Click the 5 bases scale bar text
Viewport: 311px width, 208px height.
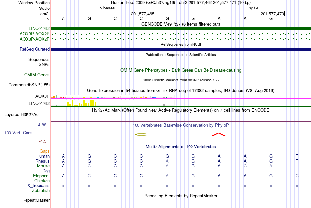pos(107,8)
